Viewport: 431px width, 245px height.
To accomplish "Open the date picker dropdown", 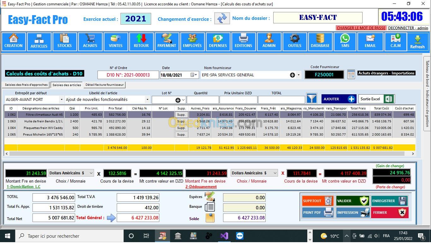I will pos(196,75).
